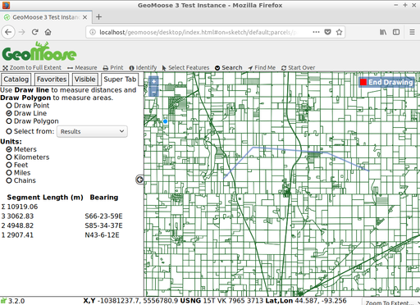Go back with the browser back arrow
Viewport: 420px width, 305px height.
[x=8, y=32]
